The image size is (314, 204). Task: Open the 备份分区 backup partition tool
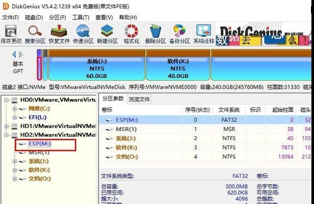pyautogui.click(x=179, y=34)
